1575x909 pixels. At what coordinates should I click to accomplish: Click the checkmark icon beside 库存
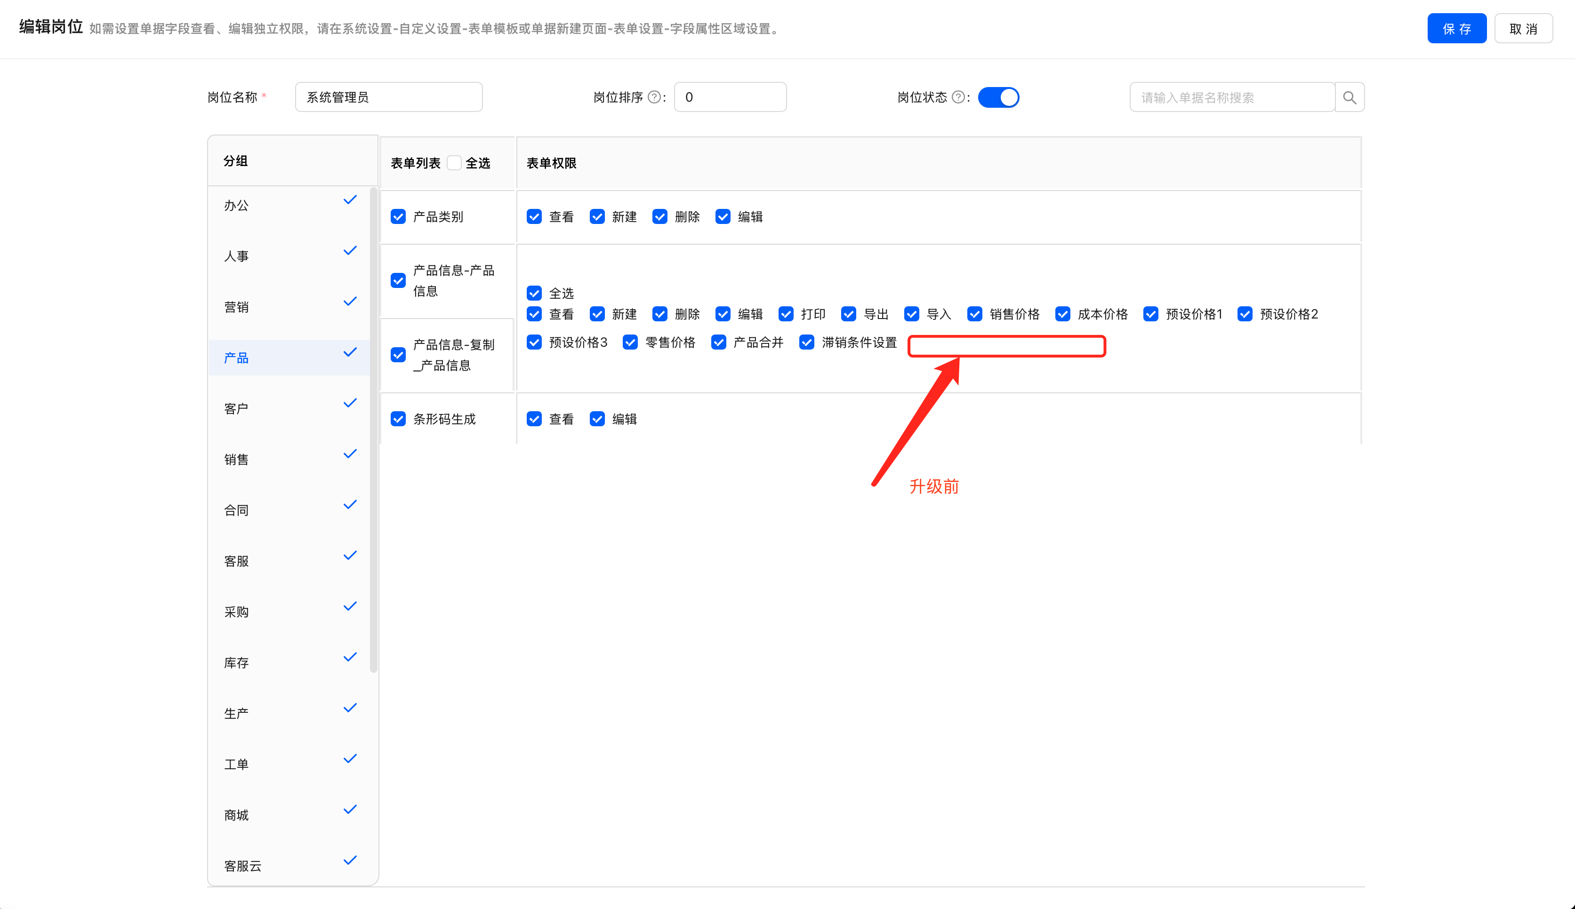click(x=350, y=657)
